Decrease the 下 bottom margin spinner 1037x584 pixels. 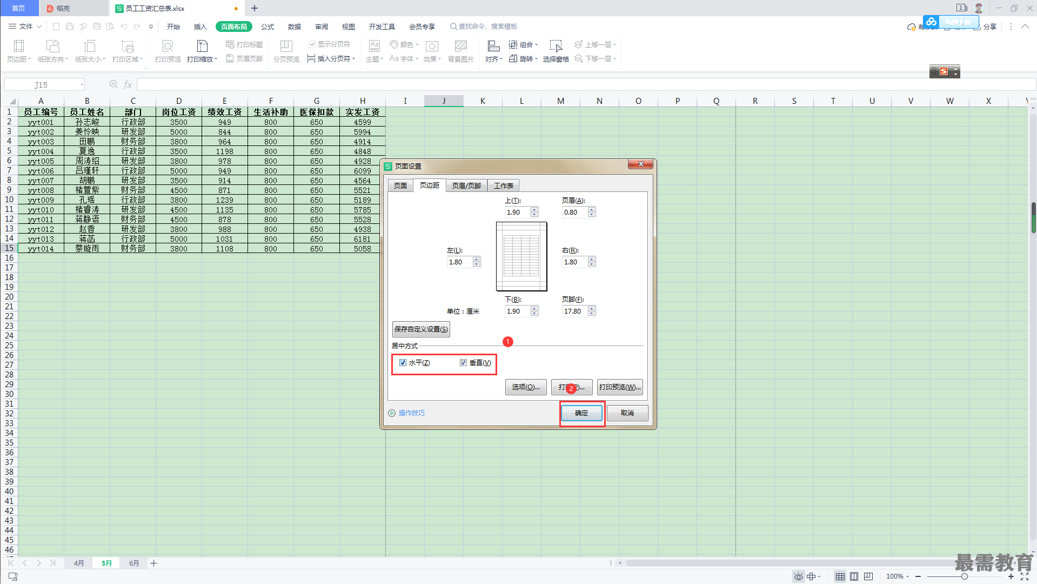534,314
